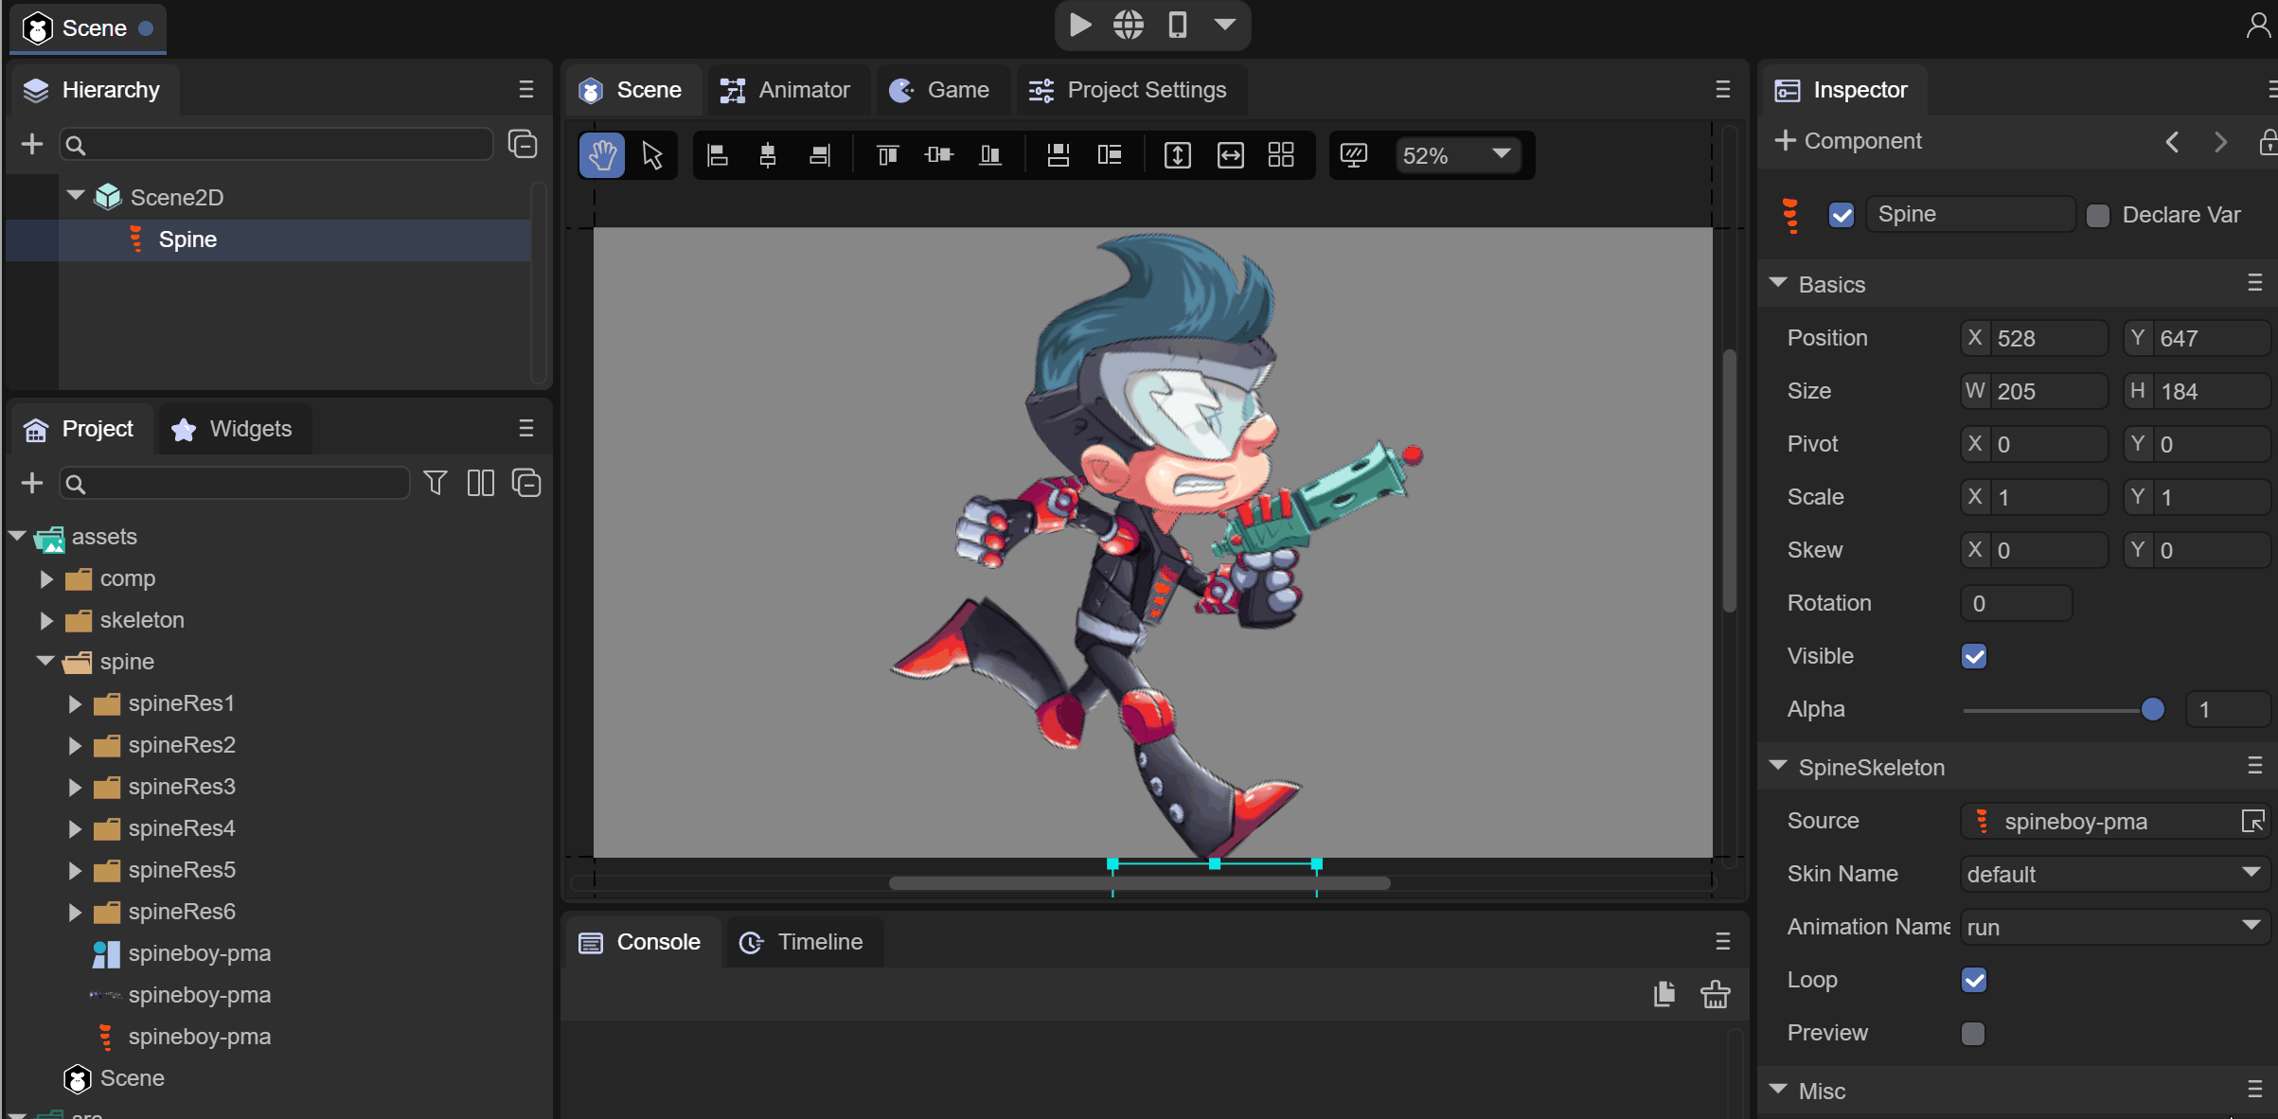
Task: Switch to the Timeline tab
Action: pos(802,942)
